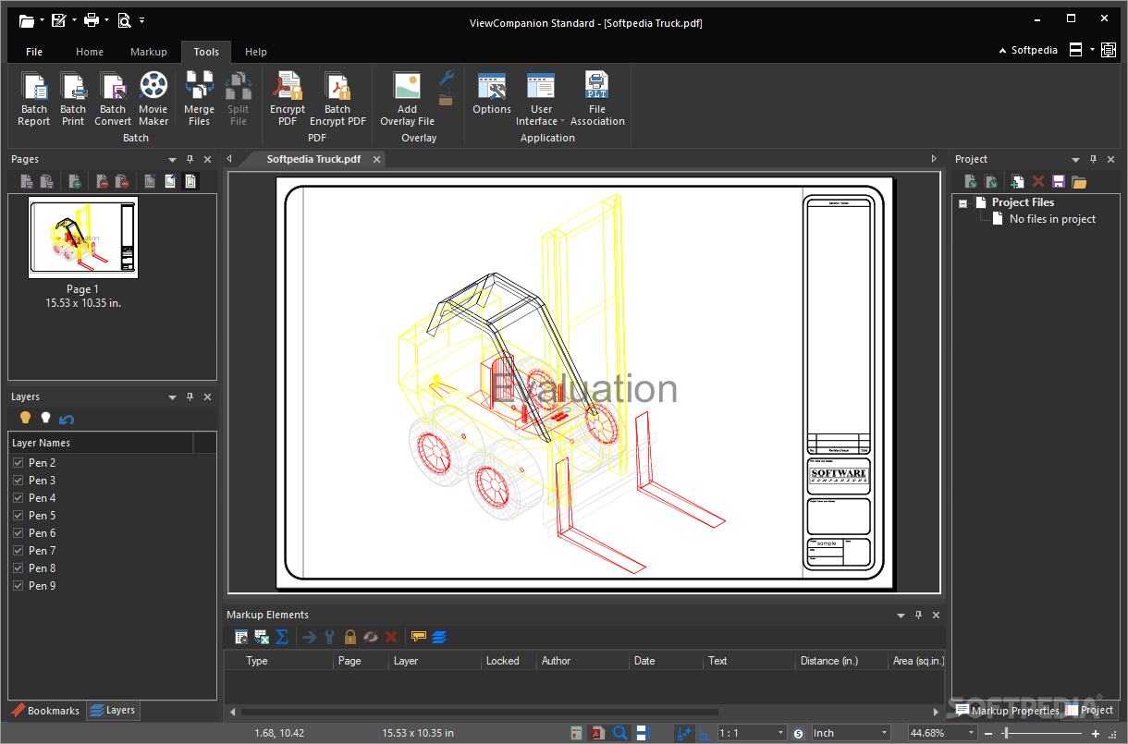The image size is (1128, 744).
Task: Open the Help ribbon tab
Action: (256, 52)
